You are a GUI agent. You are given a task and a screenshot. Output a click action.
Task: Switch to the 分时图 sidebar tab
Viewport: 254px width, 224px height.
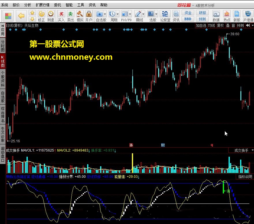[3, 46]
